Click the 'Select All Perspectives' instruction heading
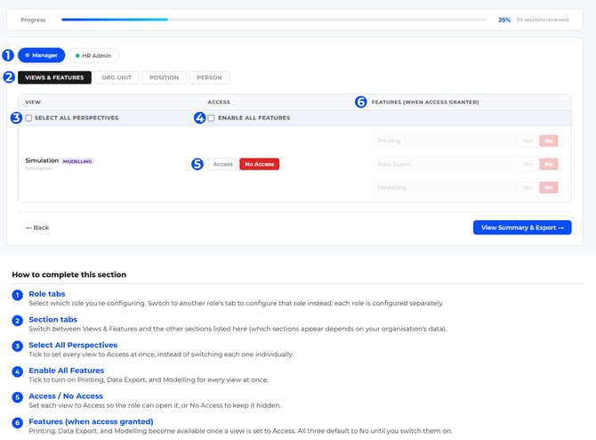 [x=73, y=345]
